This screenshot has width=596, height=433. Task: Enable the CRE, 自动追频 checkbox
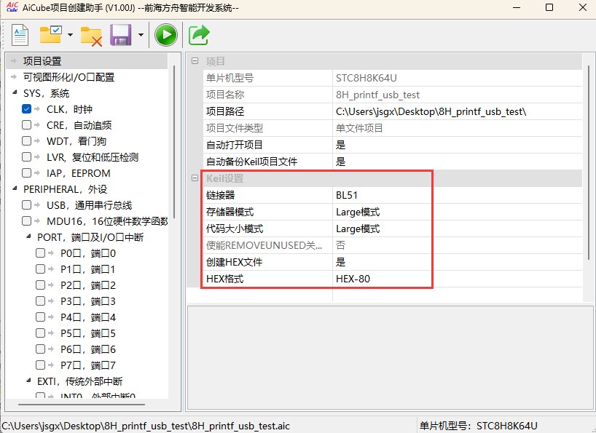27,125
